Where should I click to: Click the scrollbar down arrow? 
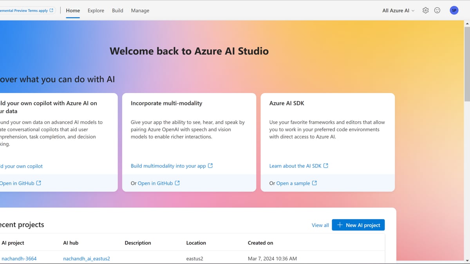(x=467, y=260)
